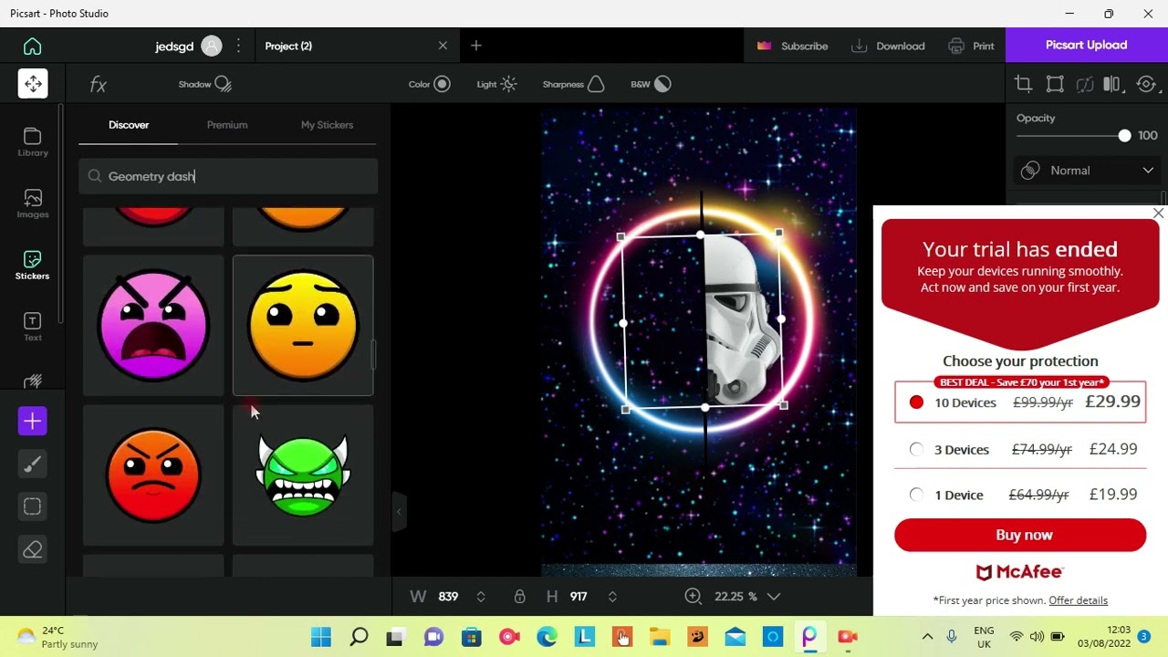Screen dimensions: 1168x657
Task: Select the 3 Devices radio option
Action: (916, 449)
